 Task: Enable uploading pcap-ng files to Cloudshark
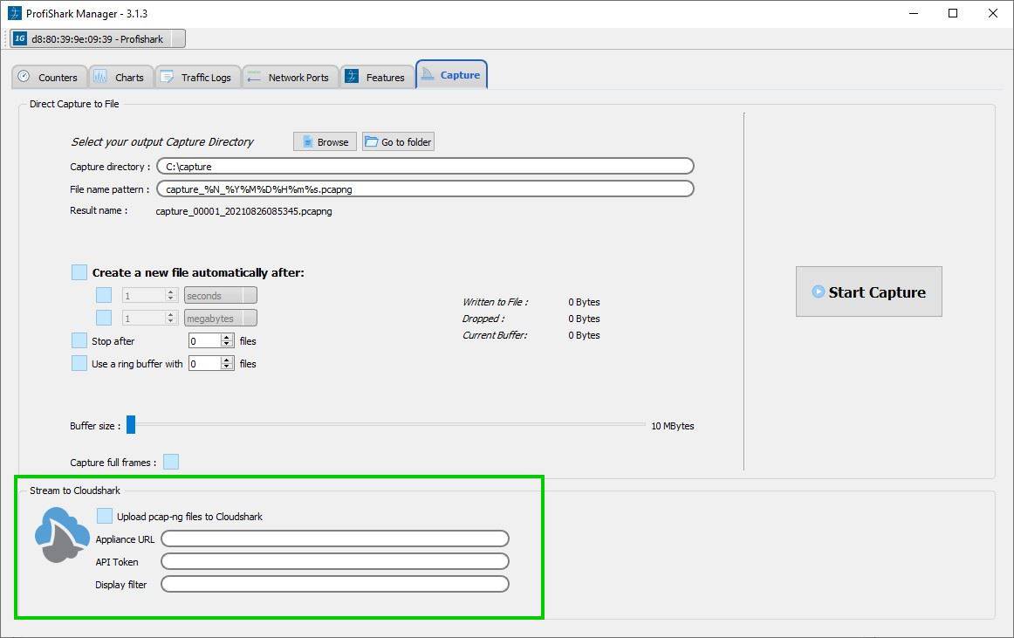105,516
